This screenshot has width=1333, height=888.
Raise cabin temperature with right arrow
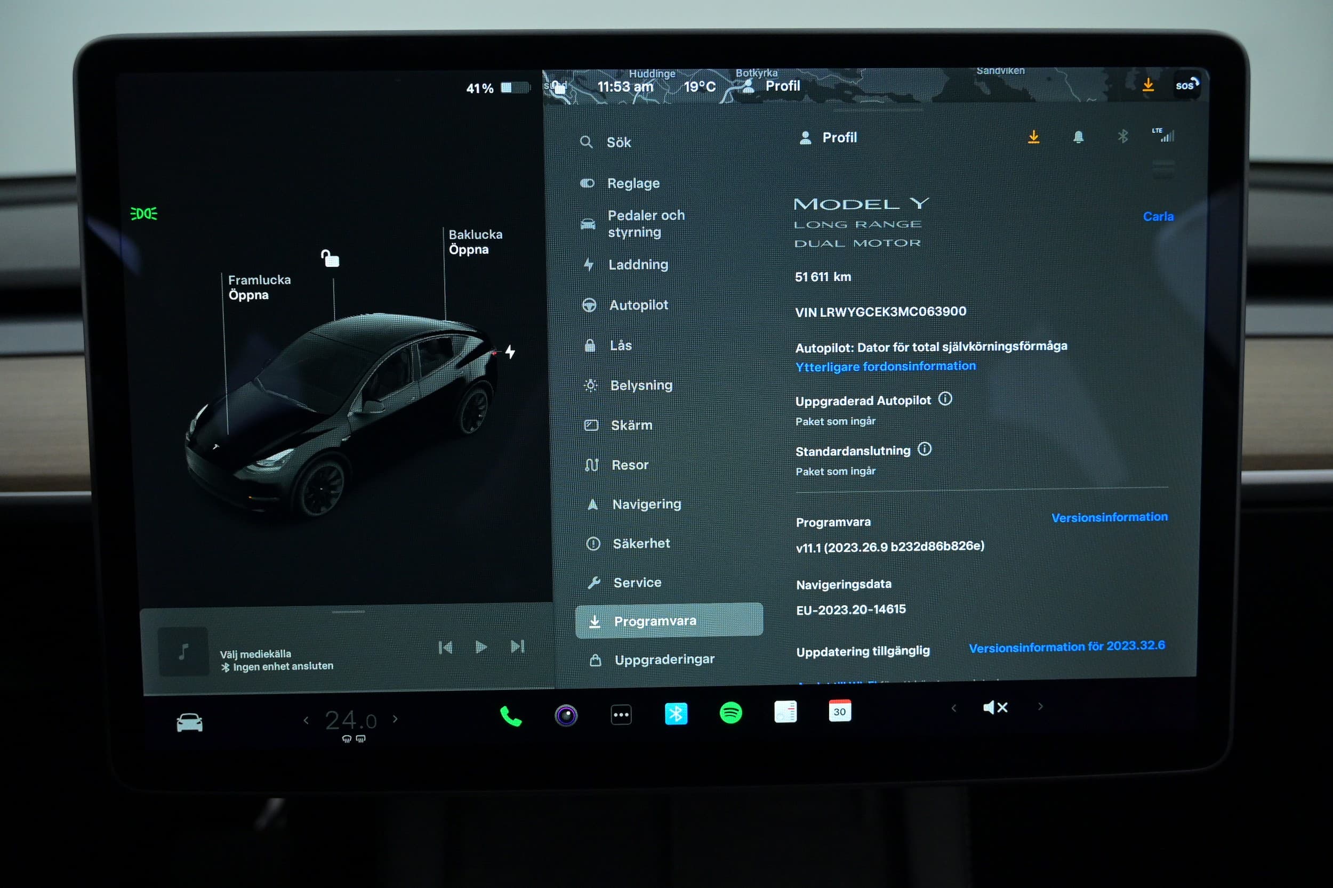(395, 719)
